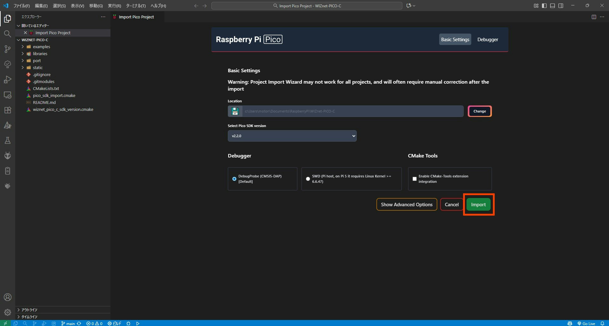The height and width of the screenshot is (326, 609).
Task: Enable CMake-Tools extension integration checkbox
Action: (414, 179)
